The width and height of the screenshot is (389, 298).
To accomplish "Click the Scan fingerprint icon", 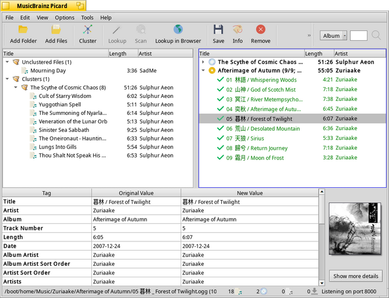I will click(x=140, y=30).
